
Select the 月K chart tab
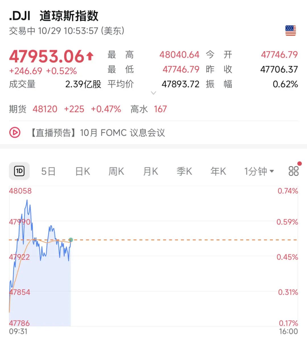point(150,171)
